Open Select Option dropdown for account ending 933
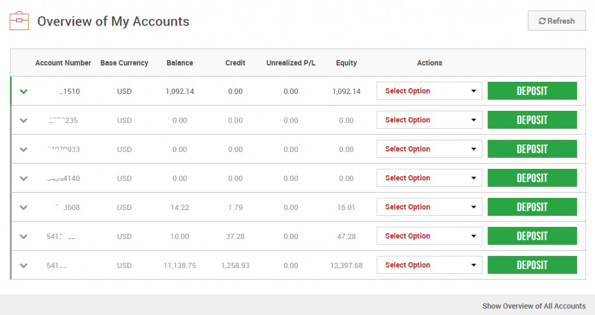The image size is (595, 315). pos(429,149)
